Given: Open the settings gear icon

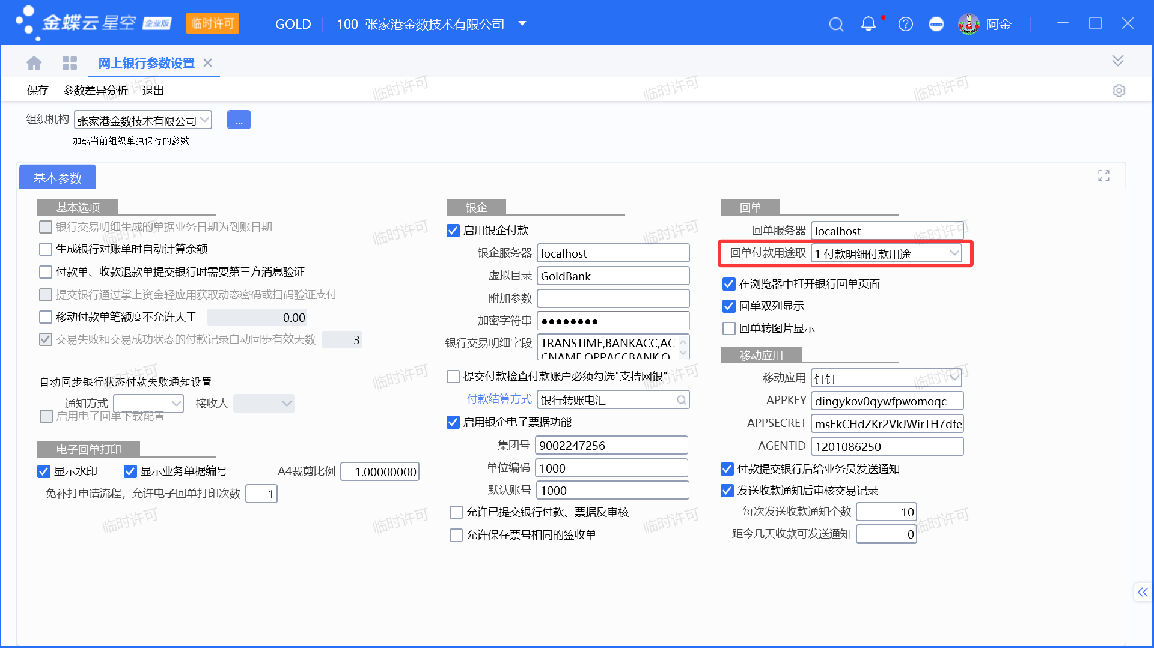Looking at the screenshot, I should [1119, 91].
